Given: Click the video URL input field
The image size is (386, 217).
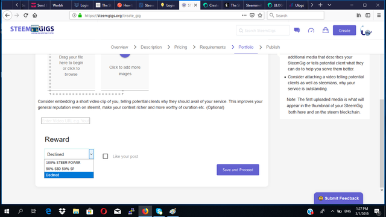Looking at the screenshot, I should pos(66,121).
